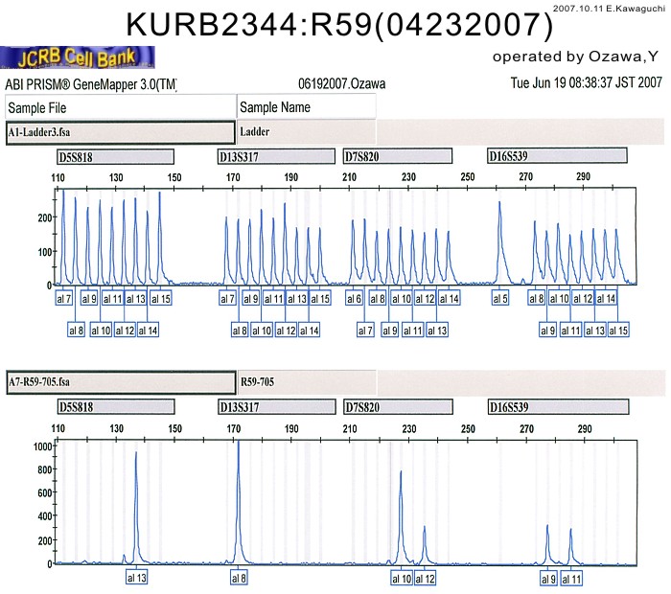The image size is (671, 594).
Task: Click the al 8 allele label in R59-705 panel
Action: (x=239, y=579)
